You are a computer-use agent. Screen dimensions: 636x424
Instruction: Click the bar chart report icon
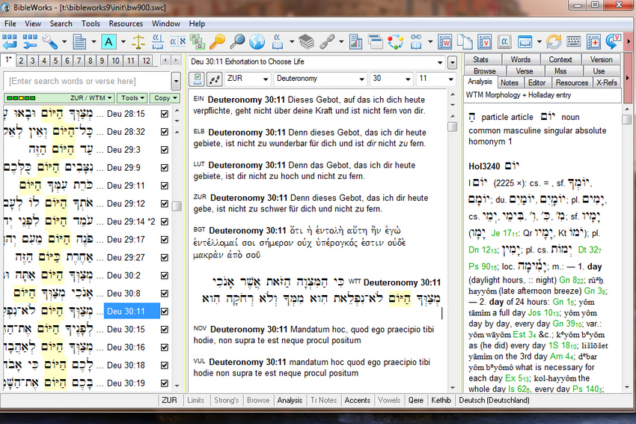click(x=355, y=41)
